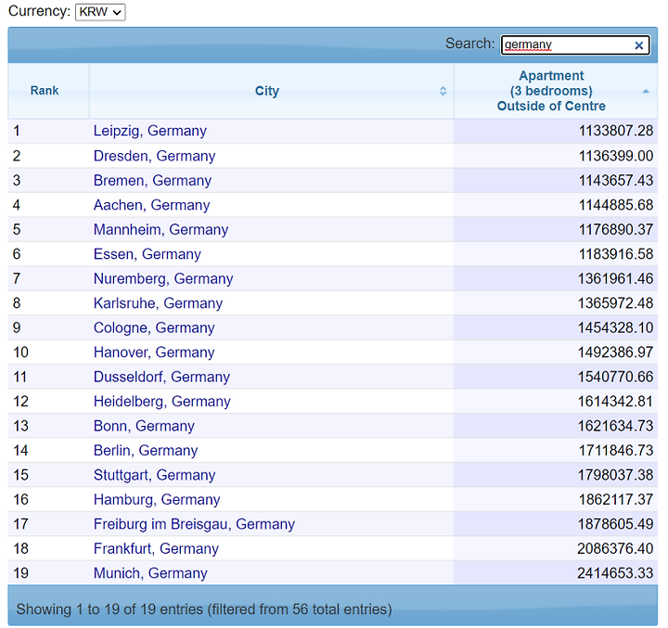Open the Stuttgart, Germany link
Screen dimensions: 668x628
click(154, 475)
